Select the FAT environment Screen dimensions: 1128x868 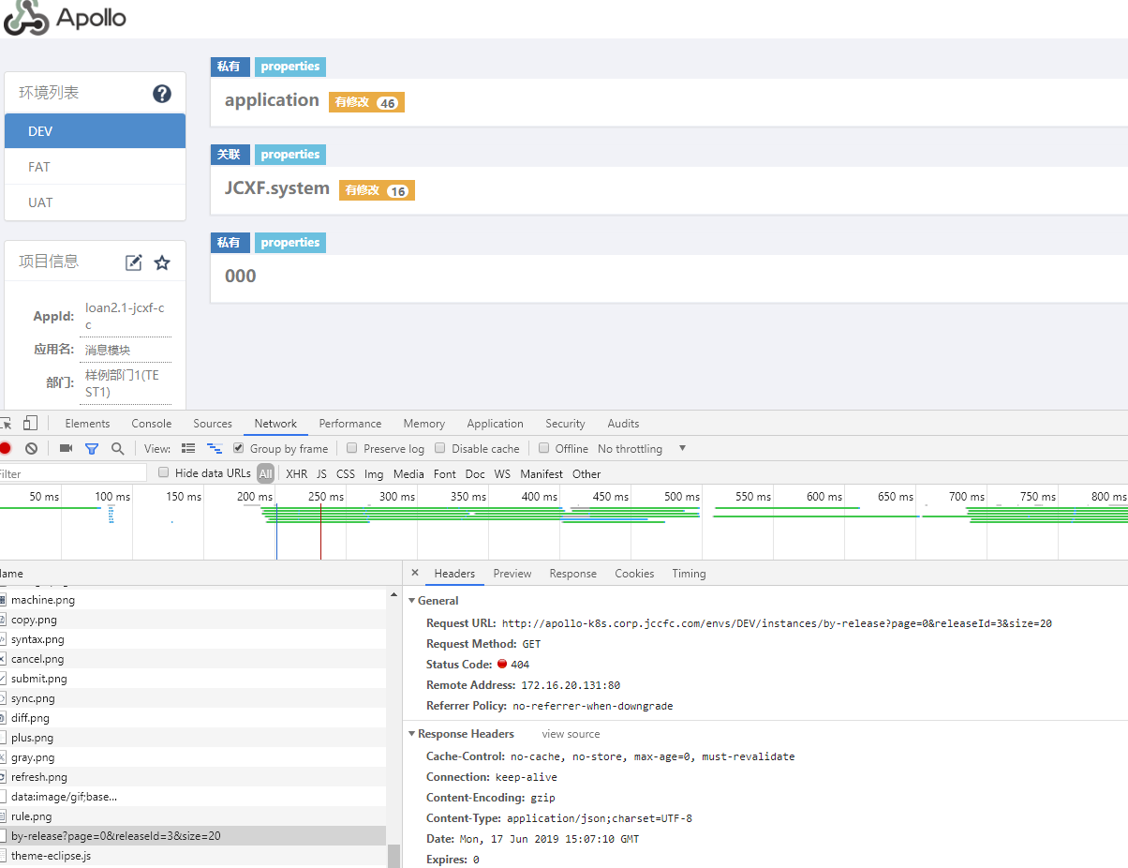95,167
